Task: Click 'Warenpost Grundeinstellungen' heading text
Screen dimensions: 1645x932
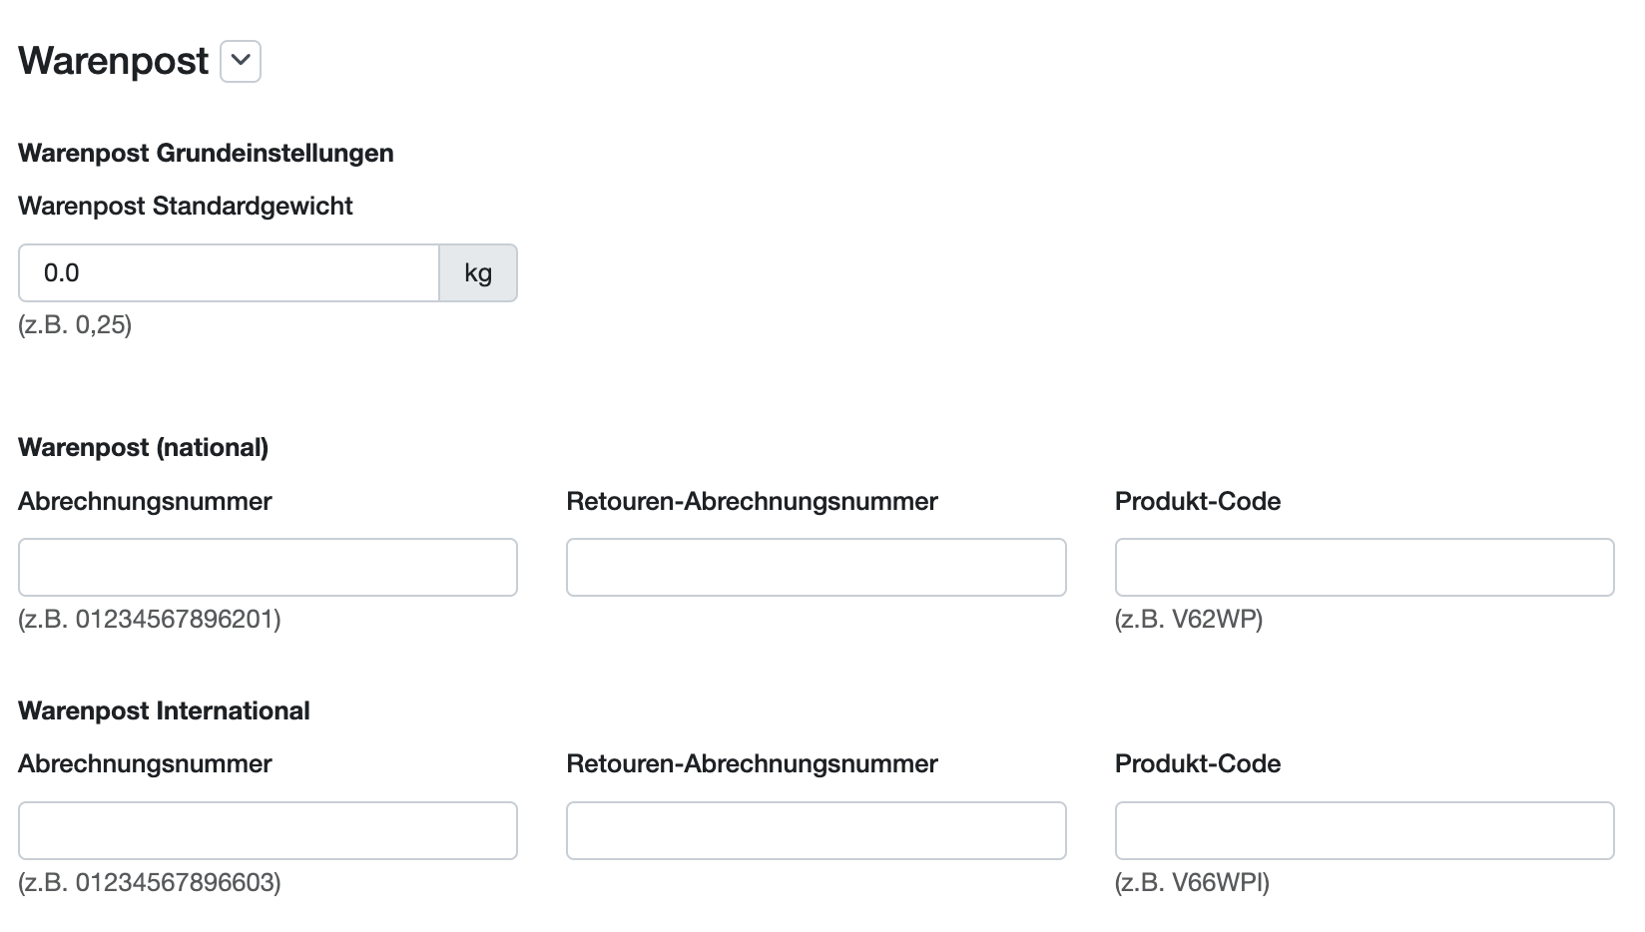Action: 206,153
